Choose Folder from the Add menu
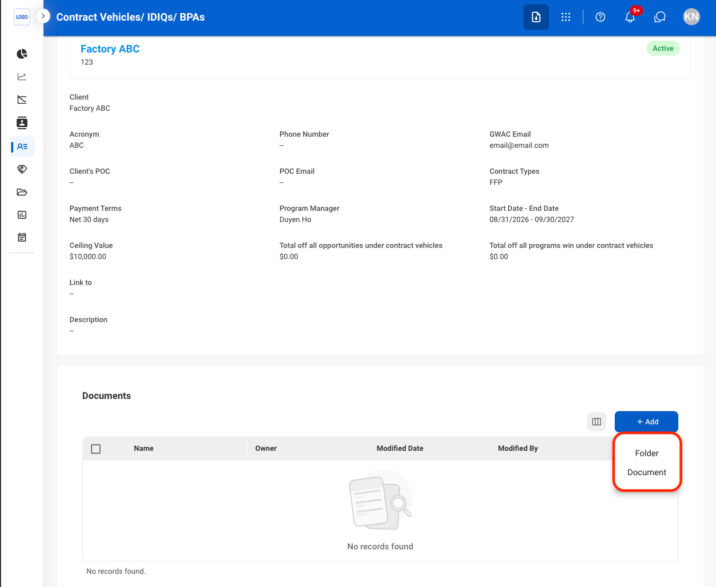716x587 pixels. [647, 453]
